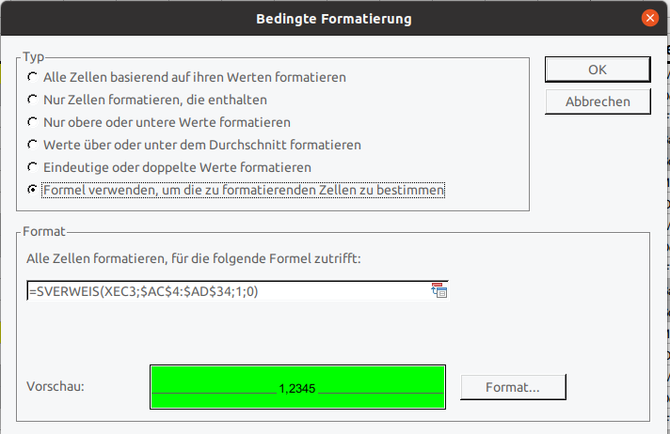
Task: Close the Bedingte Formatierung dialog
Action: (x=649, y=18)
